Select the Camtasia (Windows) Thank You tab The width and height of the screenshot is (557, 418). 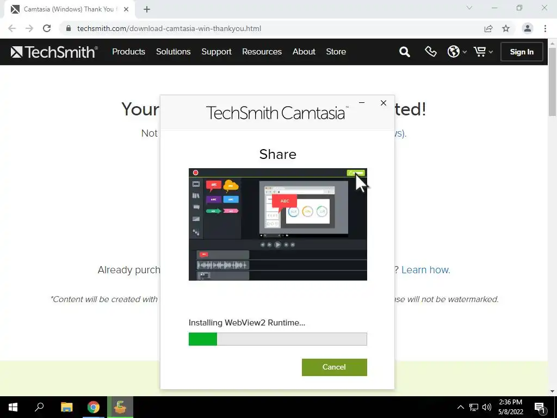click(x=70, y=9)
